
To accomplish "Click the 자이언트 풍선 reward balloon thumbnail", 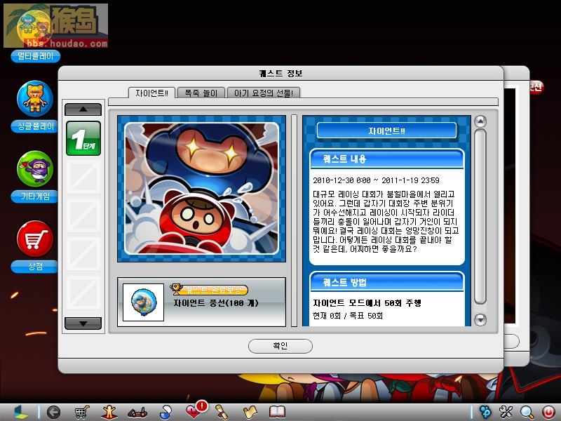I will click(x=143, y=302).
